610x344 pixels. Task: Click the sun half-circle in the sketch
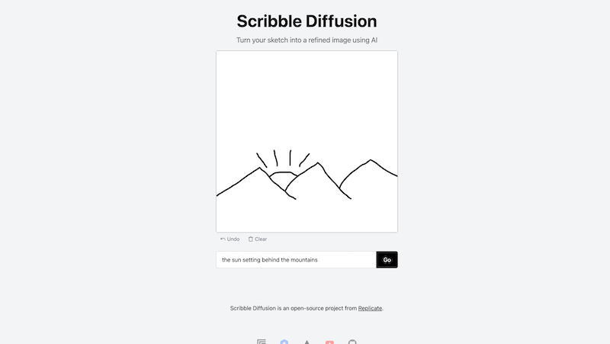click(283, 174)
